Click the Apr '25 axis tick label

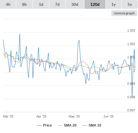click(41, 116)
